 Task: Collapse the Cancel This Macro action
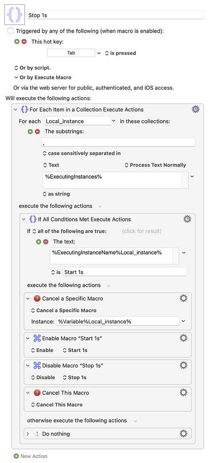[x=28, y=393]
